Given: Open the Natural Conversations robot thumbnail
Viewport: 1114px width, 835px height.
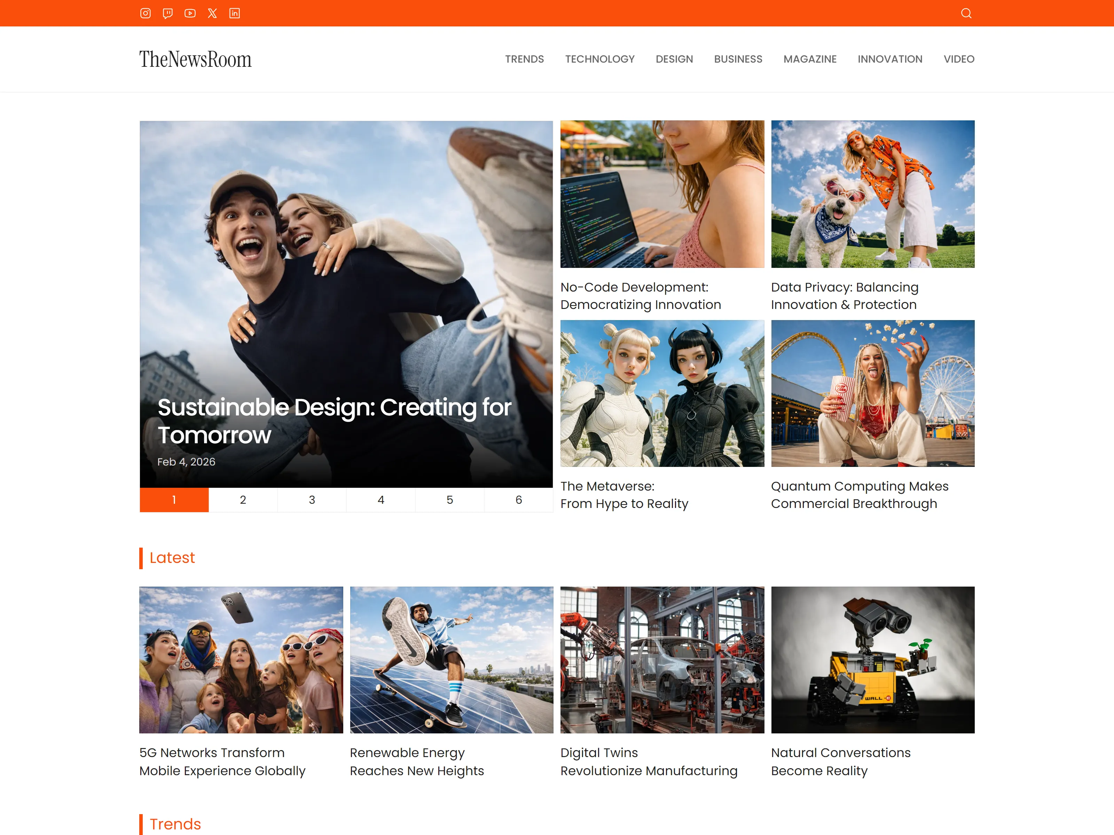Looking at the screenshot, I should pos(873,660).
